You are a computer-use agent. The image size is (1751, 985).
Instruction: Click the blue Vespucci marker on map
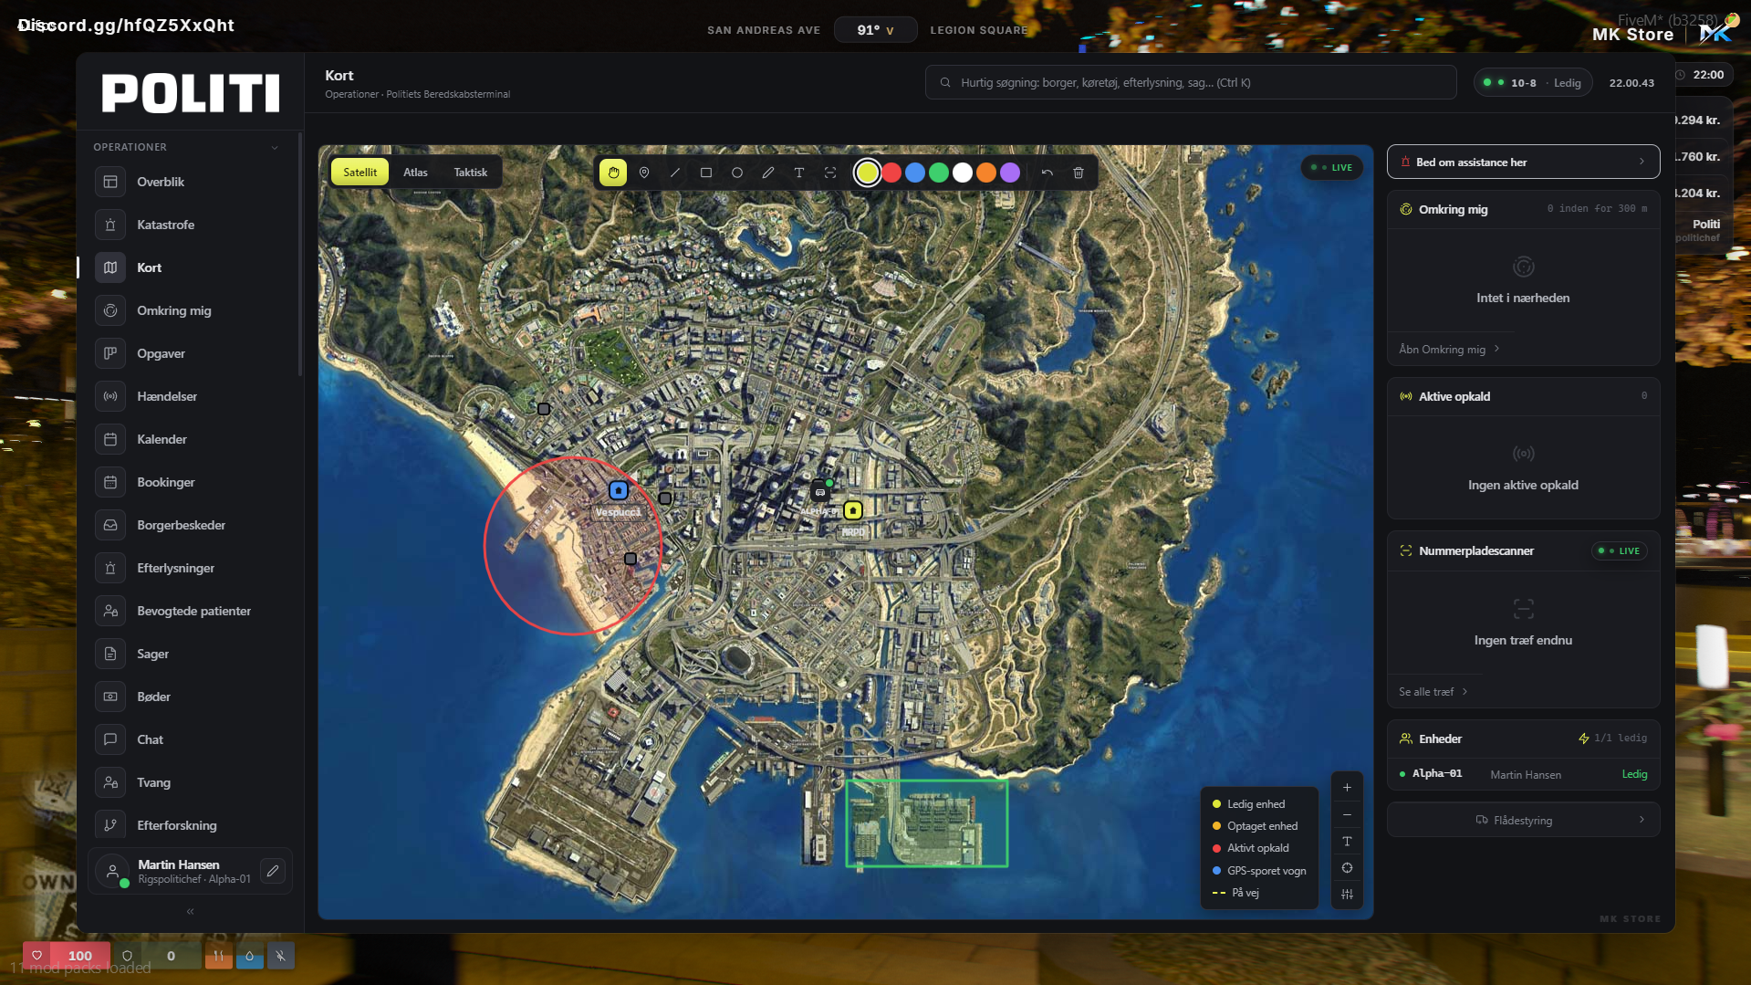click(619, 490)
